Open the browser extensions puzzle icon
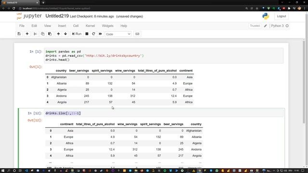Image resolution: width=308 pixels, height=173 pixels. click(x=289, y=9)
